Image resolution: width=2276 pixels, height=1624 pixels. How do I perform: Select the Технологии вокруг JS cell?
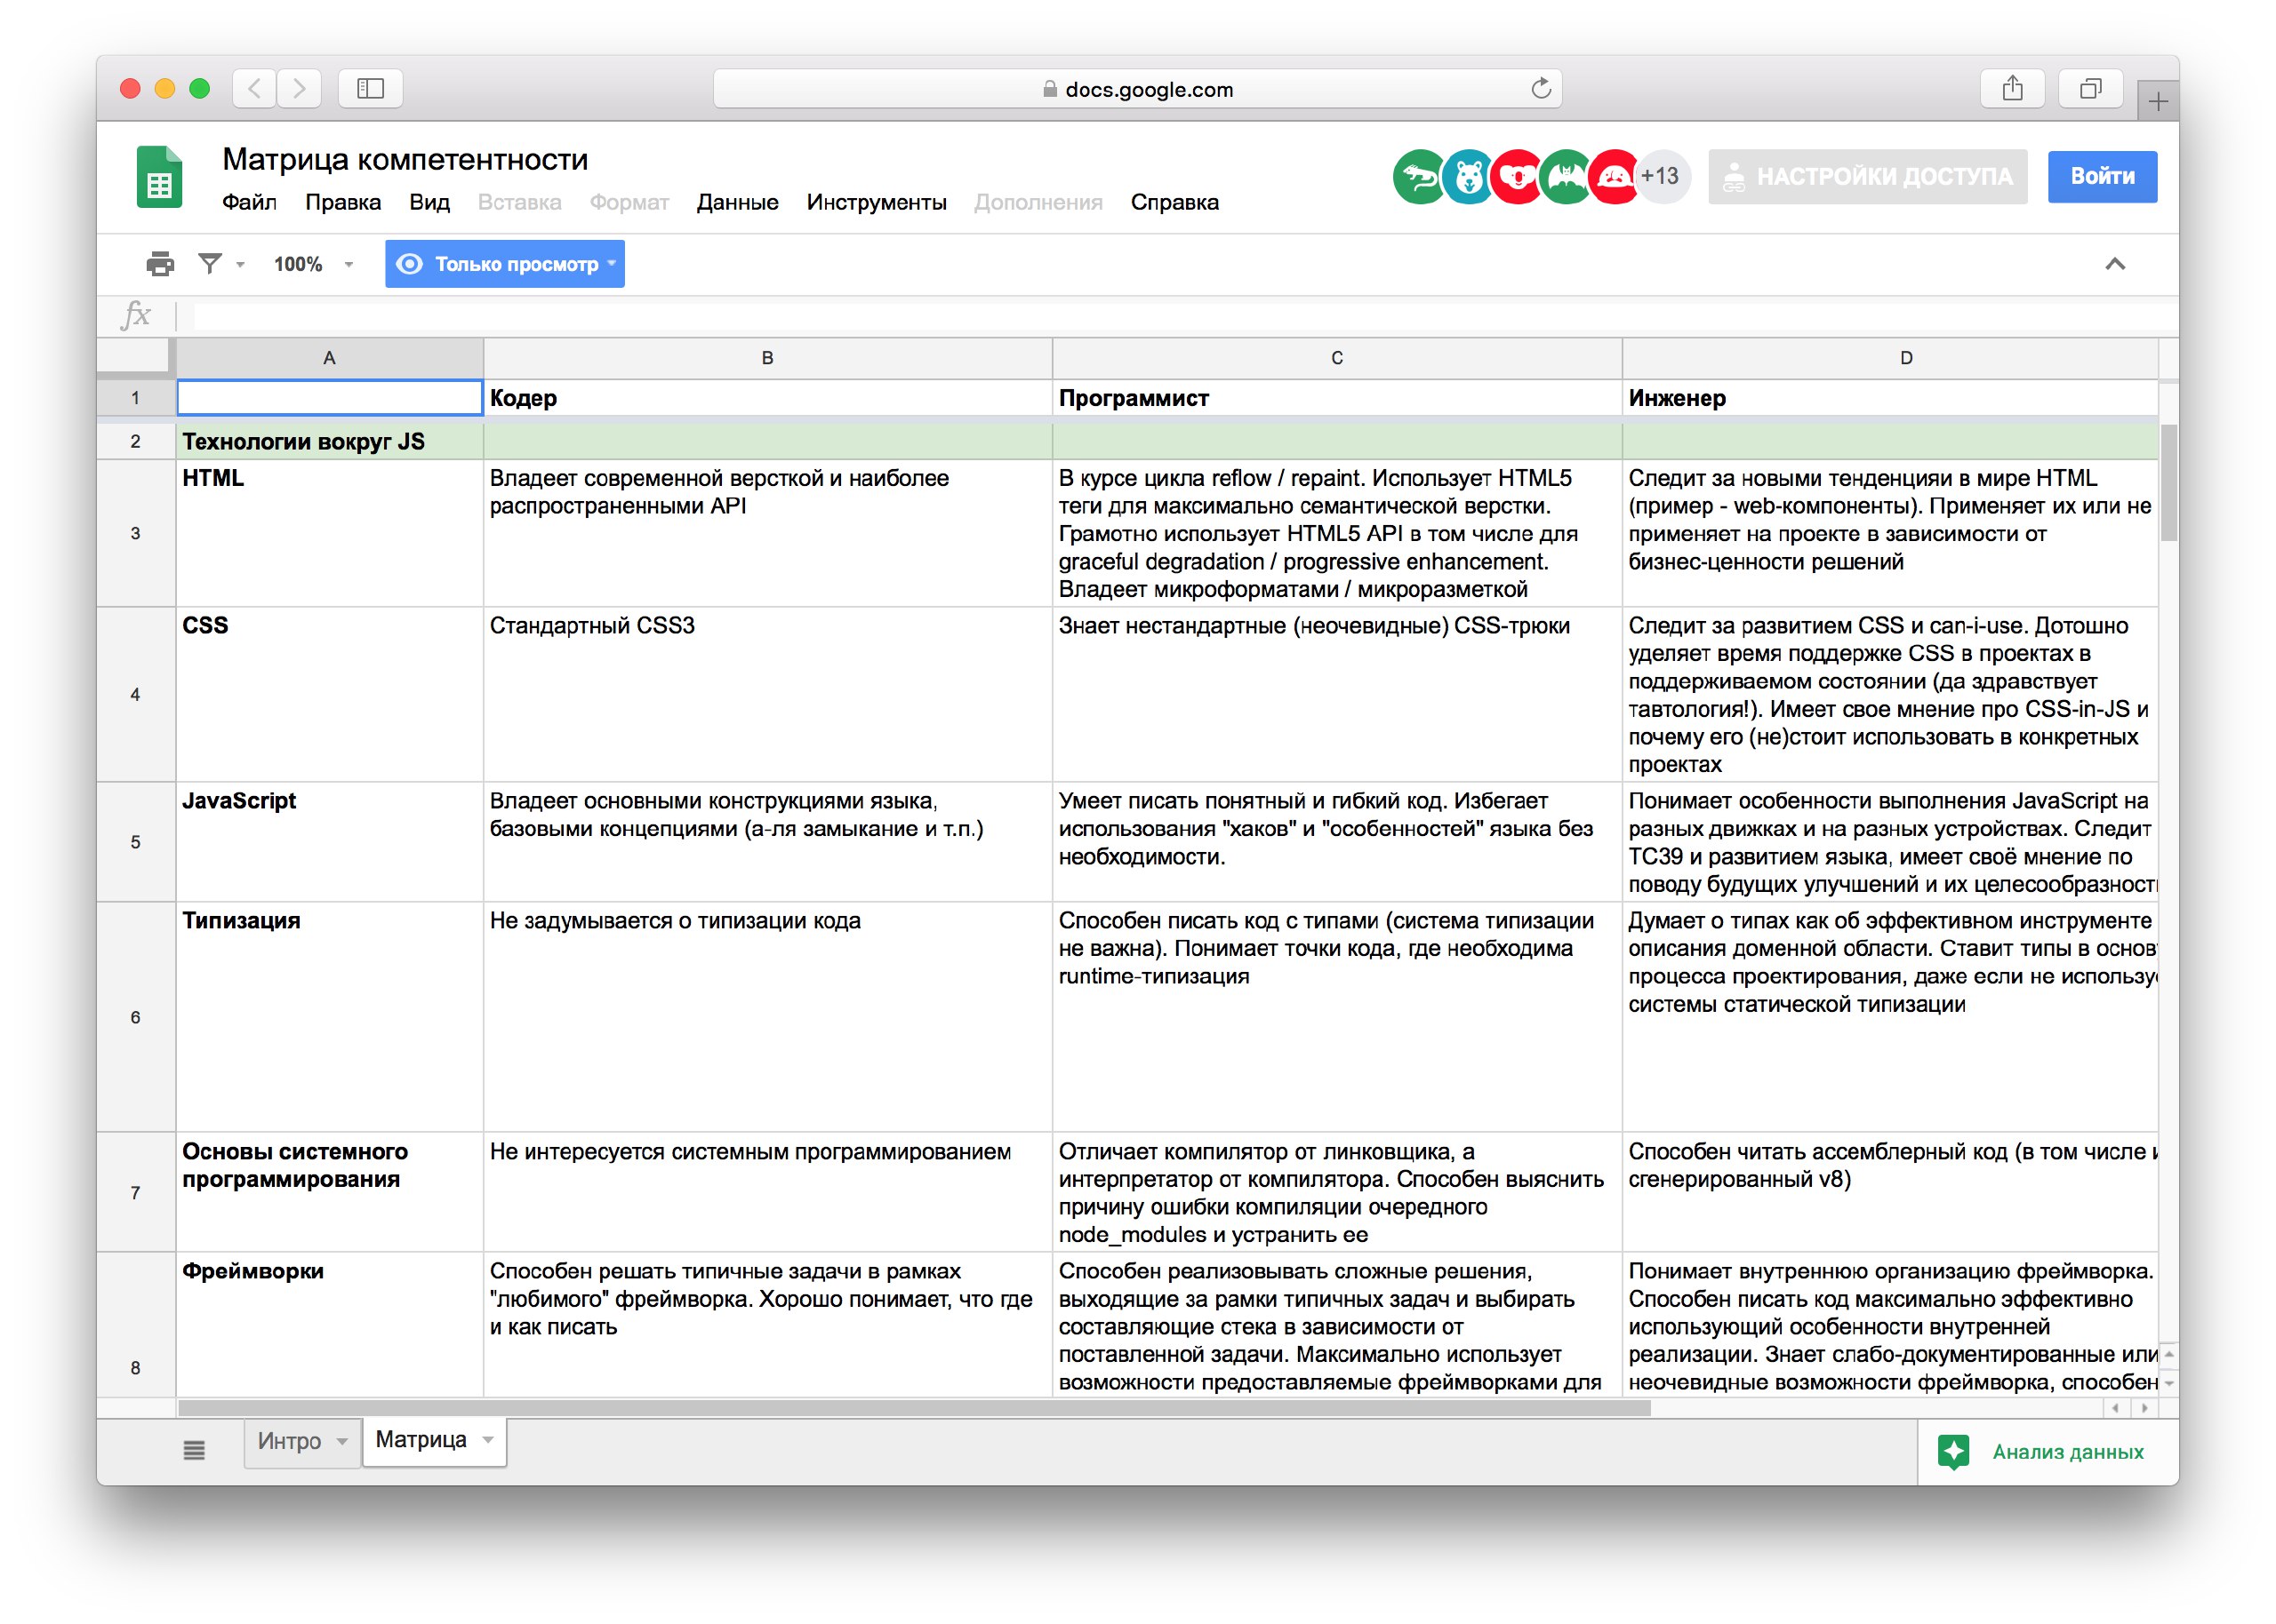pos(329,441)
